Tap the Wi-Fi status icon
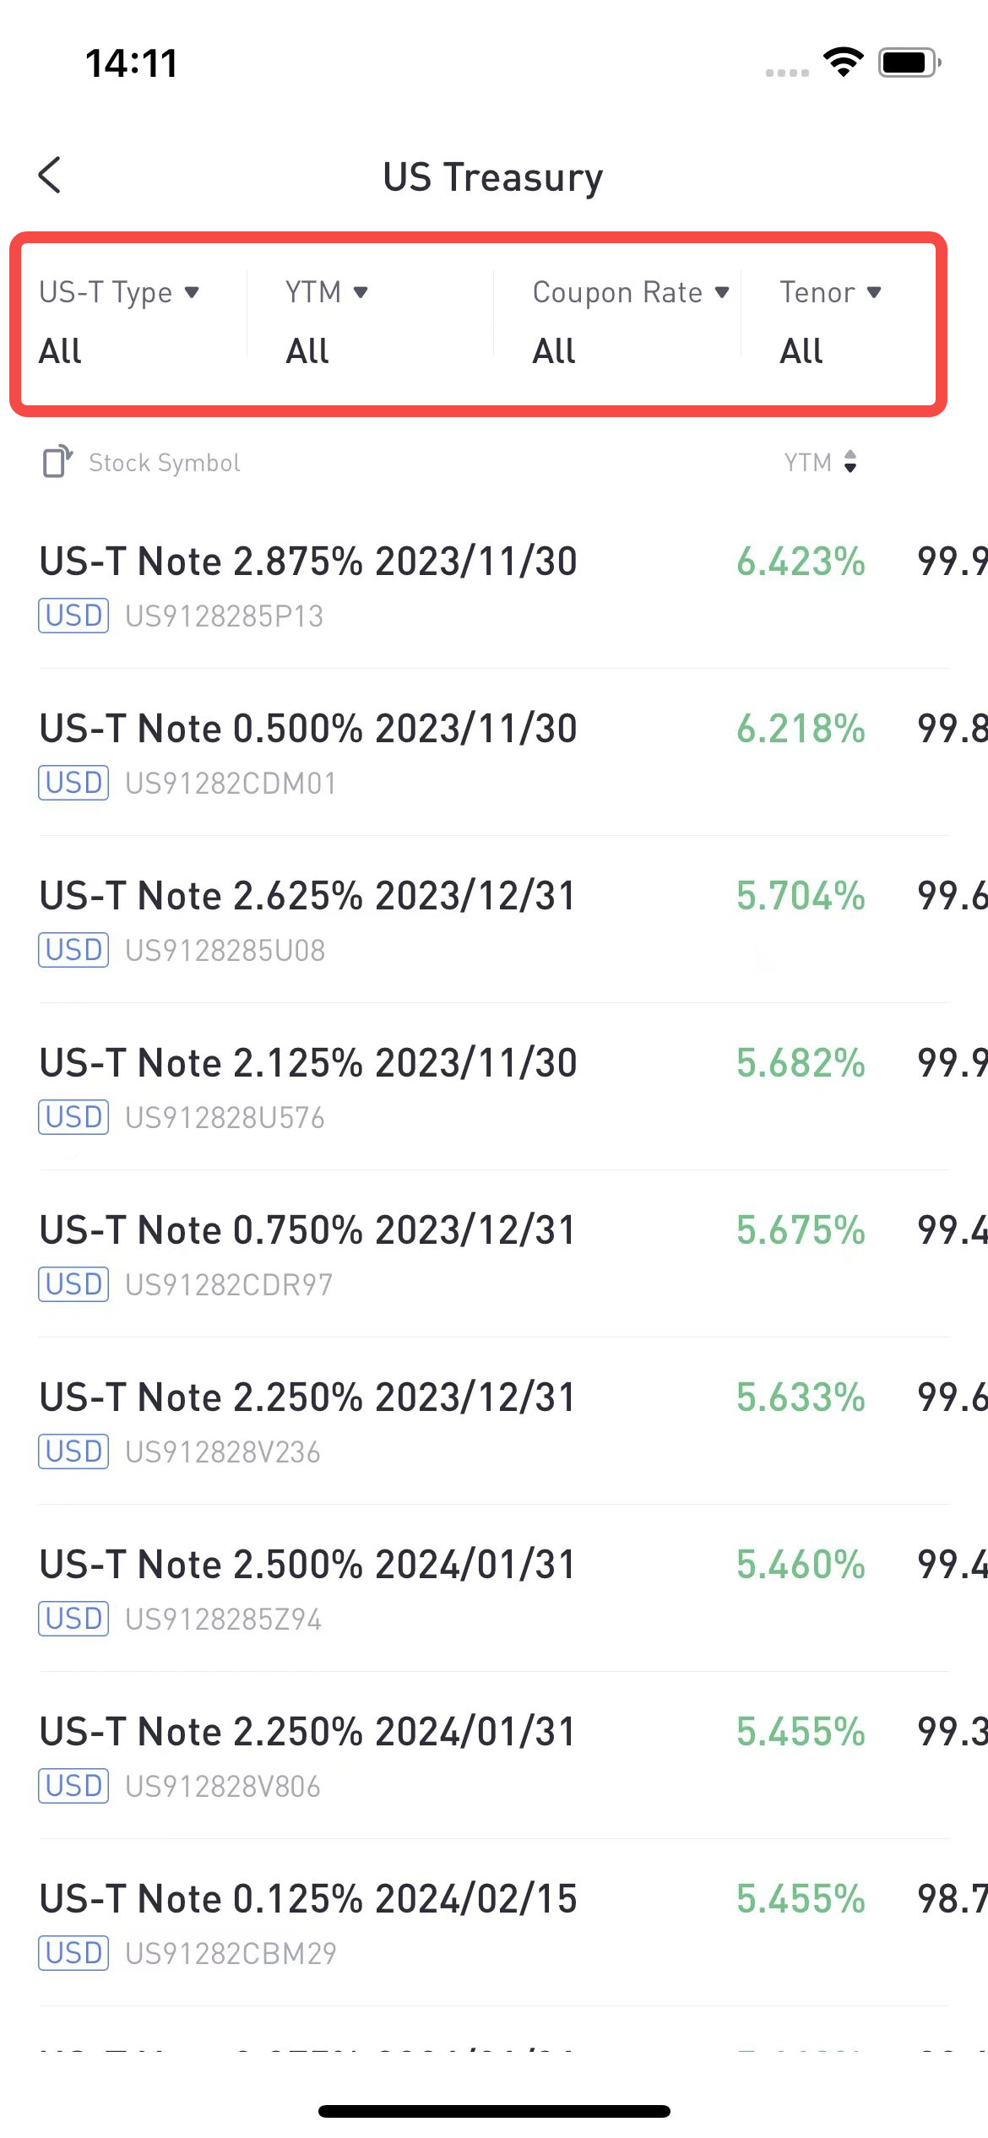 coord(843,62)
